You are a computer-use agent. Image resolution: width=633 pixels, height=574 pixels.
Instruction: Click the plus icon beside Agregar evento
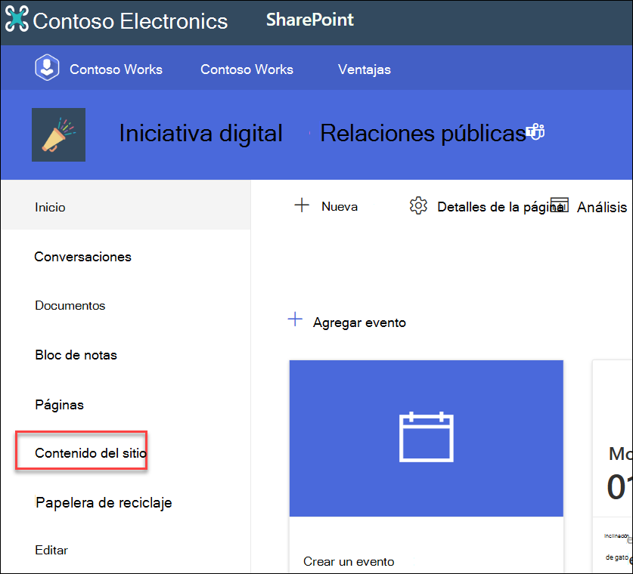295,319
